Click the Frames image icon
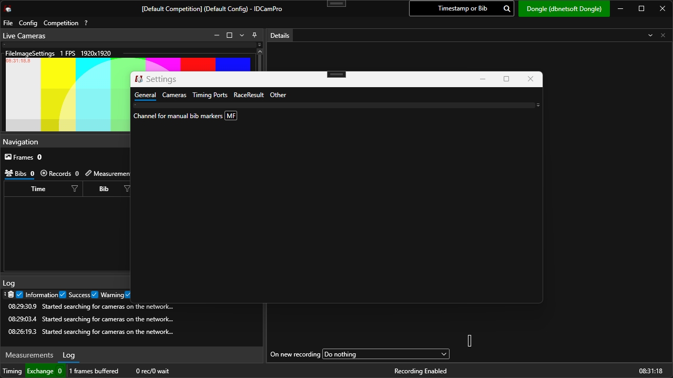The height and width of the screenshot is (378, 673). click(8, 157)
